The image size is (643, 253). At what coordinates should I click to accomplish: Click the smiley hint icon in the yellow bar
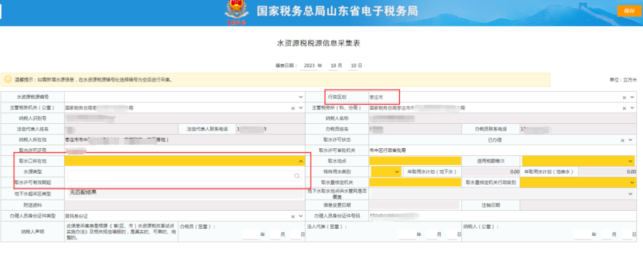pos(8,80)
